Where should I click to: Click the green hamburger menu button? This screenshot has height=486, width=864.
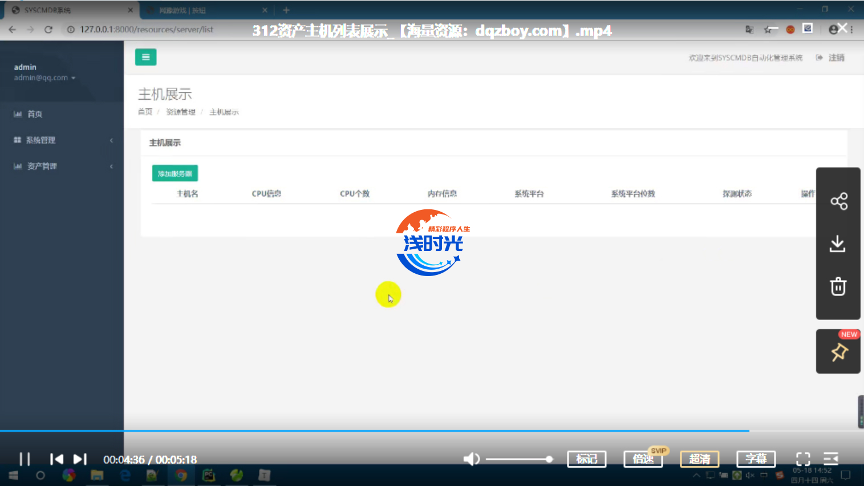pos(145,57)
